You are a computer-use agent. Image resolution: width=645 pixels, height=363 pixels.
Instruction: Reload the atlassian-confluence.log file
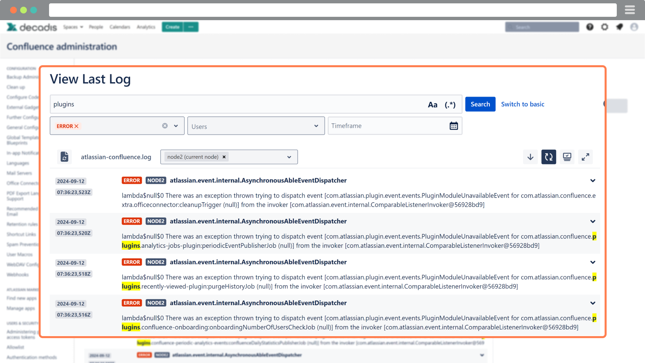[64, 157]
